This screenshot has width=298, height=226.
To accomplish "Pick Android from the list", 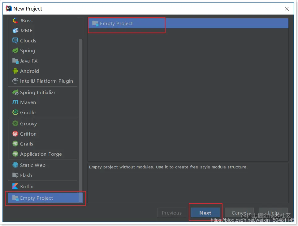I will (x=43, y=71).
